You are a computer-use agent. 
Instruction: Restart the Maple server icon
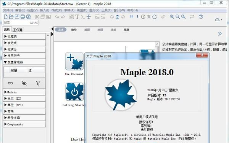(x=155, y=17)
